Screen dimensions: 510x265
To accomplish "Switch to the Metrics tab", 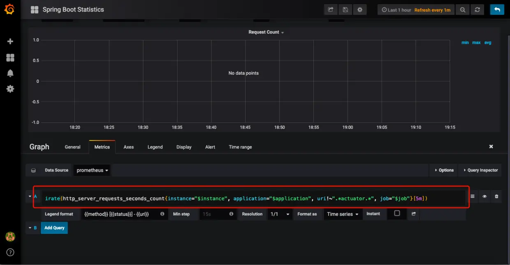I will pos(102,147).
